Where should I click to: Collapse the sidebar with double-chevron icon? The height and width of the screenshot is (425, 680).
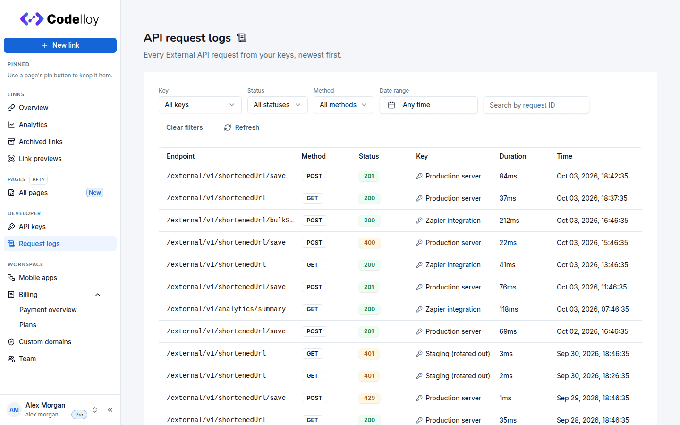pos(110,410)
